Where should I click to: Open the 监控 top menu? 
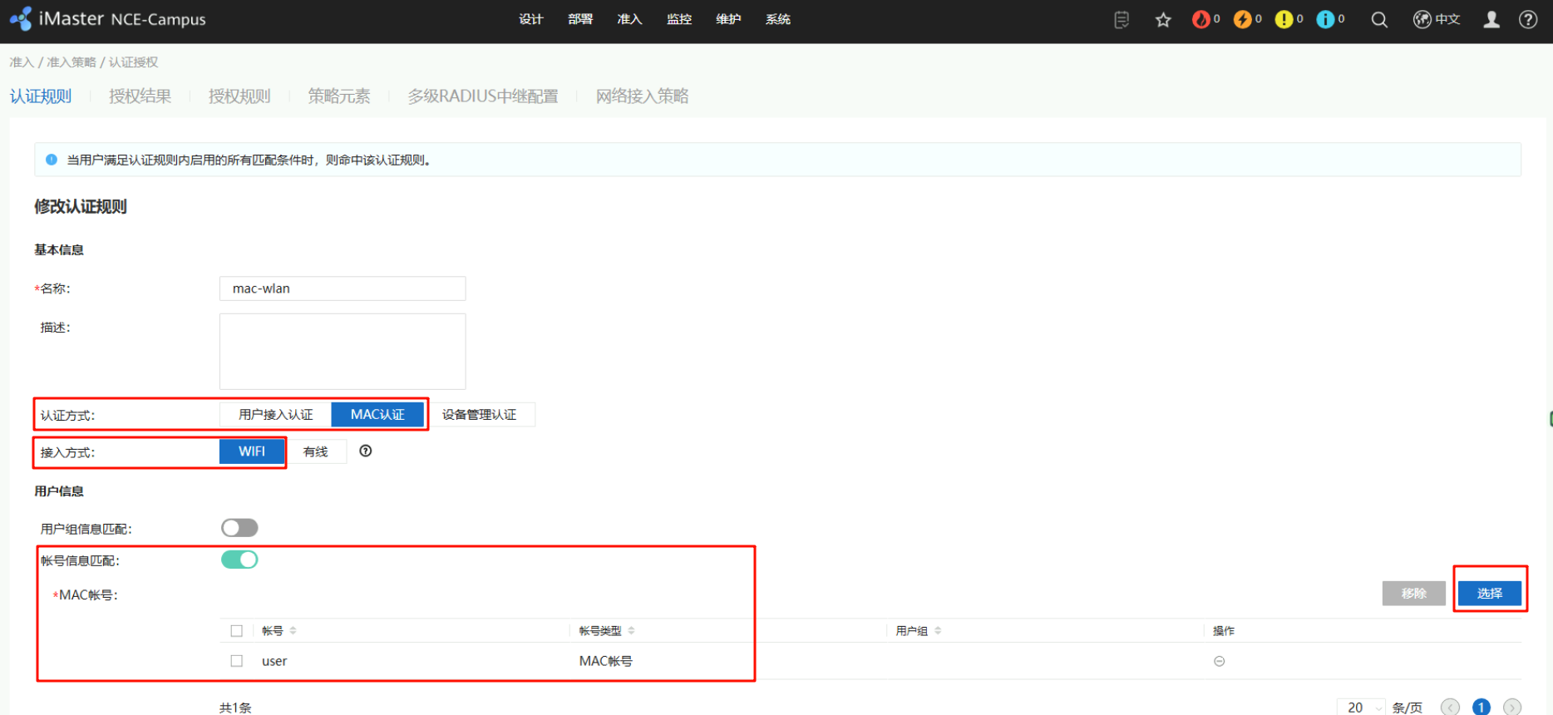[679, 19]
